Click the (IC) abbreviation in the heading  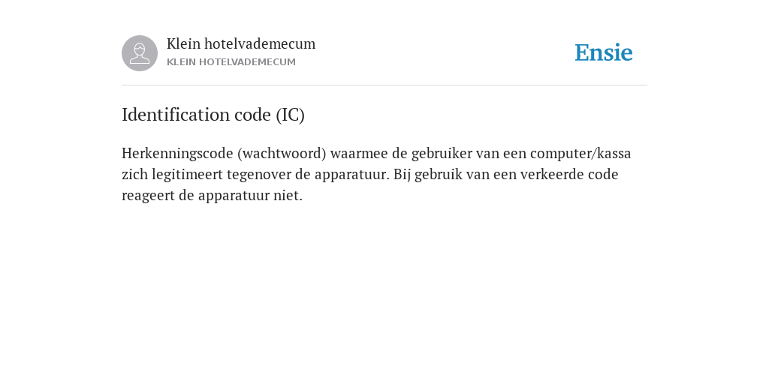[291, 115]
